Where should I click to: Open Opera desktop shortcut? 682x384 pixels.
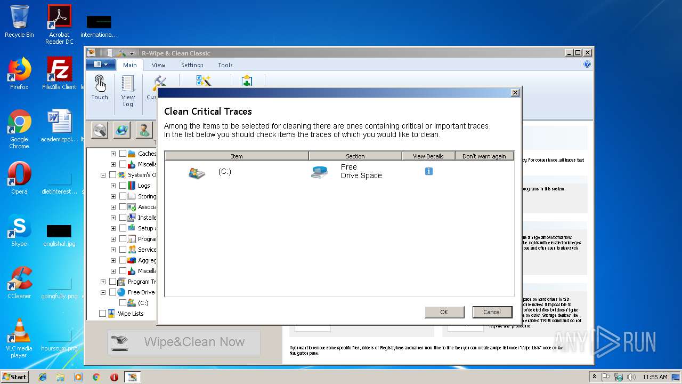tap(19, 178)
